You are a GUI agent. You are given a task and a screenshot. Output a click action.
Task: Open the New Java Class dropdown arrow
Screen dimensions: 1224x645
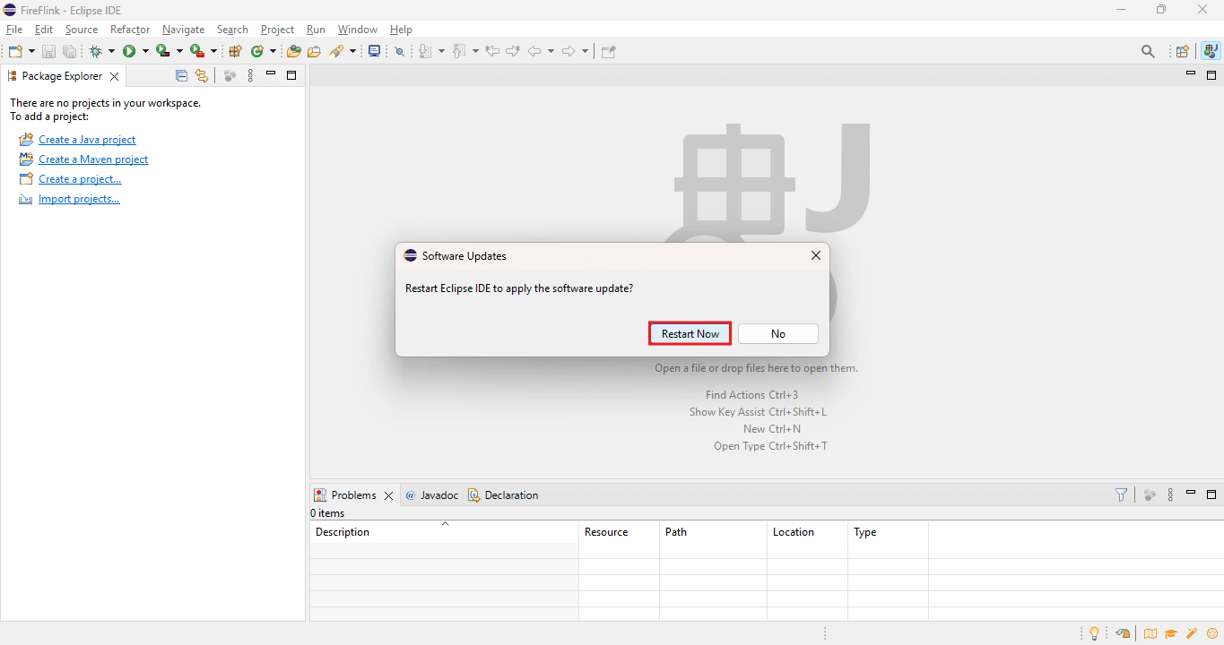click(273, 52)
